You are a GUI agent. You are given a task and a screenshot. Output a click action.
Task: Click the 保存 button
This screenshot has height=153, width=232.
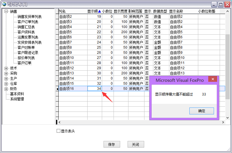pyautogui.click(x=112, y=144)
